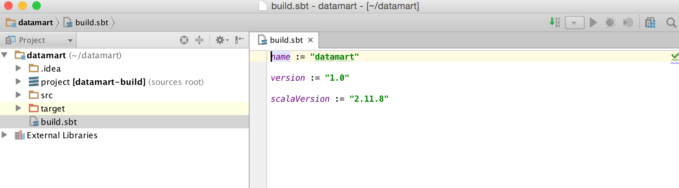The width and height of the screenshot is (679, 188).
Task: Expand the .idea folder
Action: click(x=19, y=68)
